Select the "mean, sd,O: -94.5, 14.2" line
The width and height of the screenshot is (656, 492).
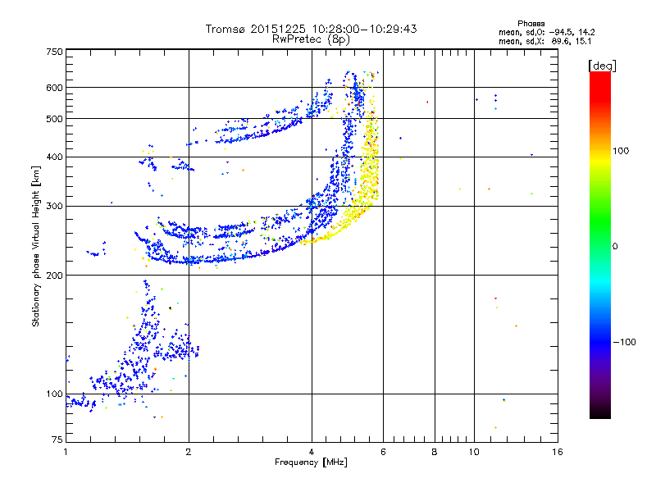pos(546,32)
